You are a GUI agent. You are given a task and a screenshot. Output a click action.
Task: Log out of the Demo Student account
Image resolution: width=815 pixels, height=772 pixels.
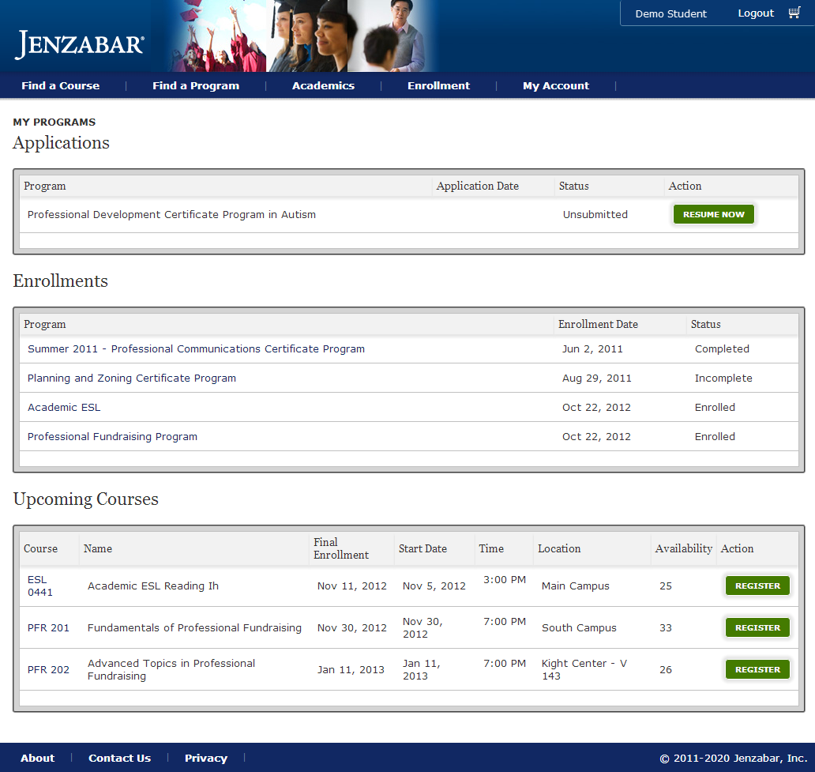click(x=755, y=13)
